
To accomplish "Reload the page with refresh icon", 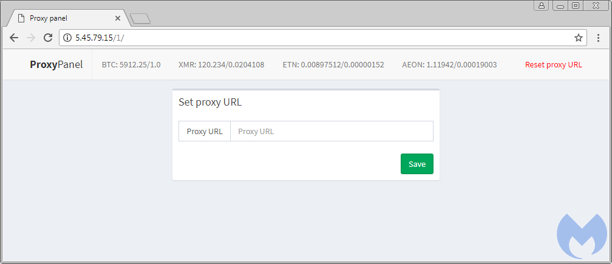I will pos(48,38).
